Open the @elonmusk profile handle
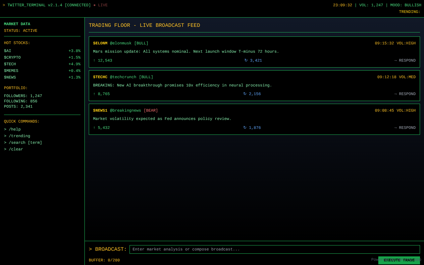Screen dimensions: 424x265 (x=121, y=43)
